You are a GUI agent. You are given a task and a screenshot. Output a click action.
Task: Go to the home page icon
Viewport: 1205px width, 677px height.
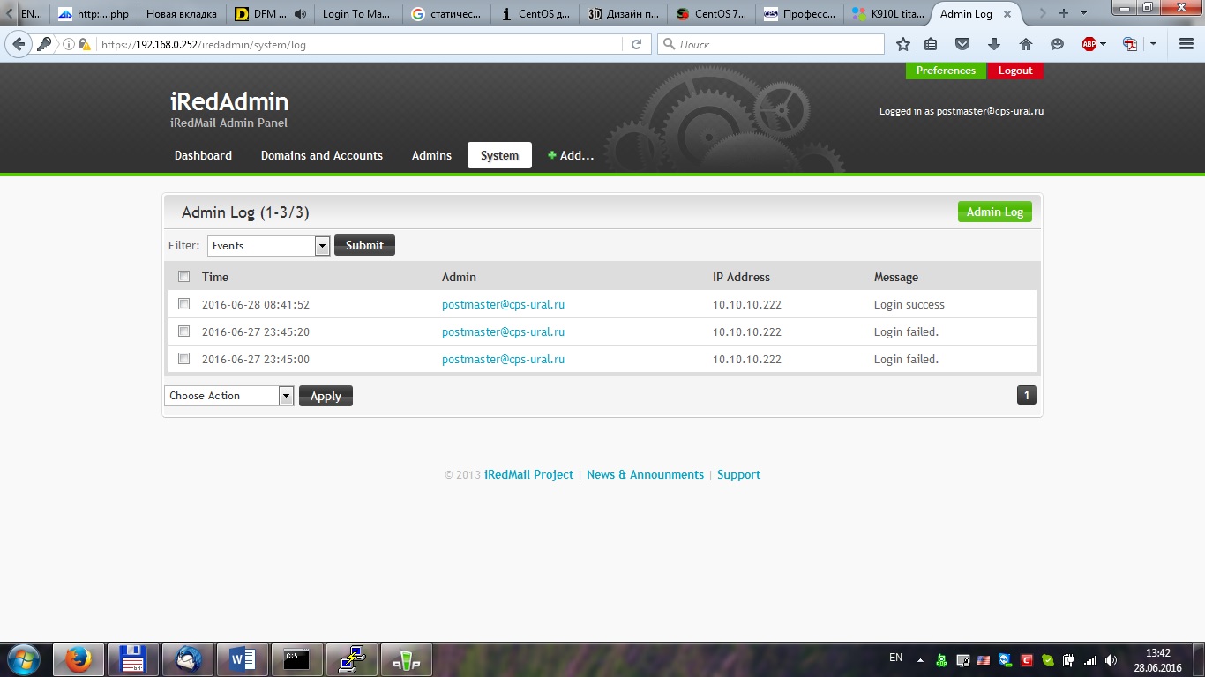1025,44
